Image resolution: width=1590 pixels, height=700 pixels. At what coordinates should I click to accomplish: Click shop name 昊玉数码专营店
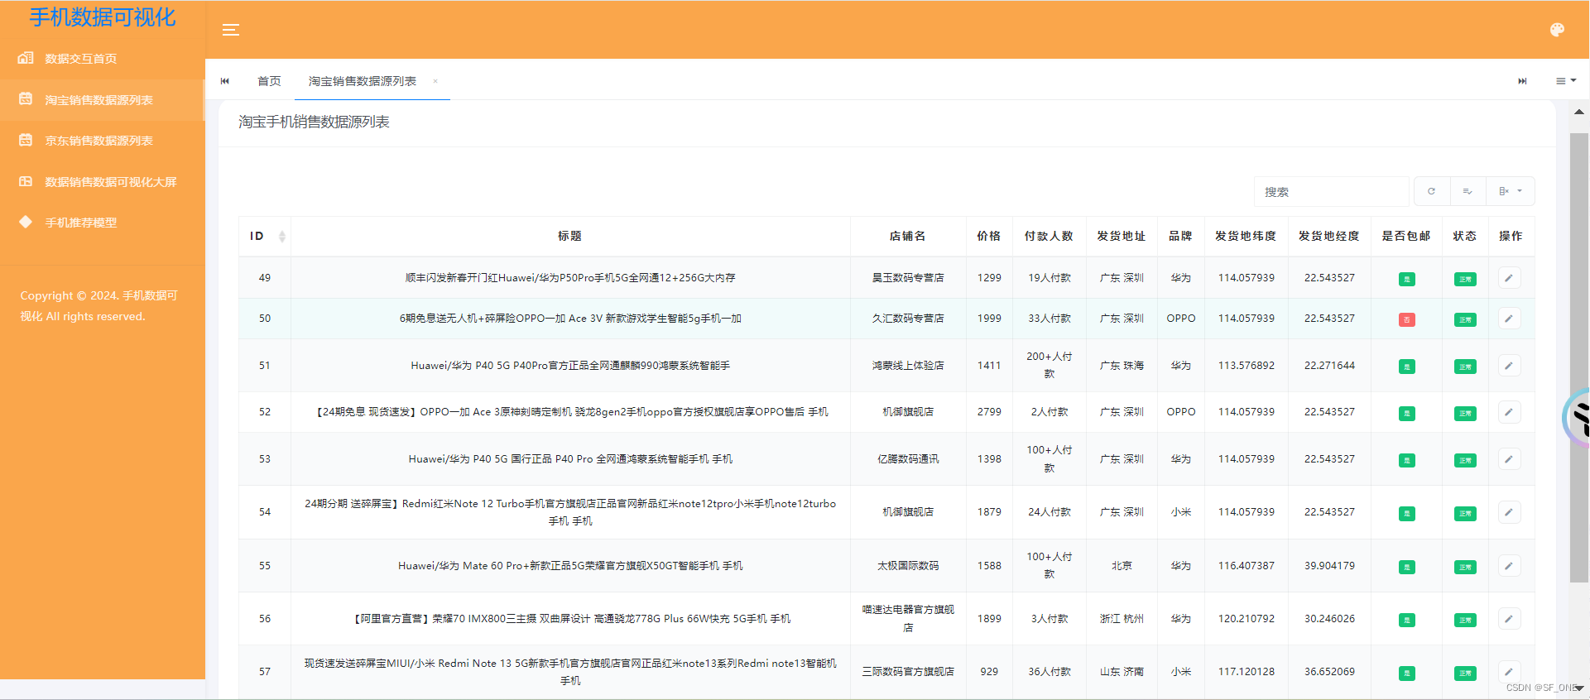908,278
